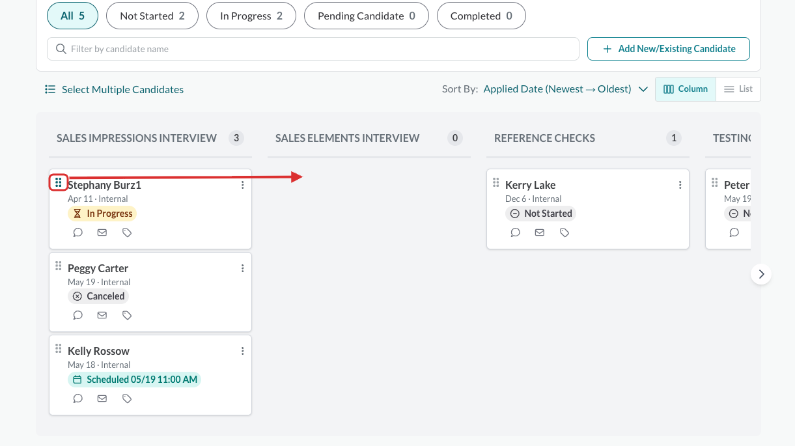Open three-dot menu on Kerry Lake card
The image size is (795, 446).
(x=680, y=185)
